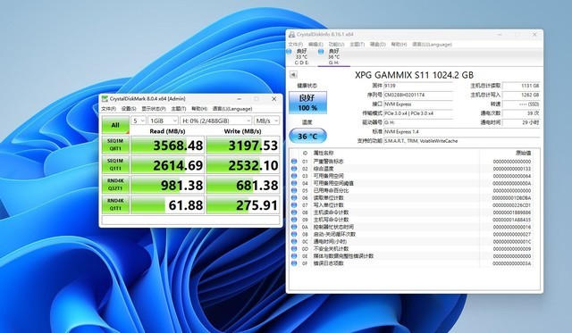Screen dimensions: 572x333
Task: Select the C: D: E: disk status orb
Action: [x=290, y=52]
